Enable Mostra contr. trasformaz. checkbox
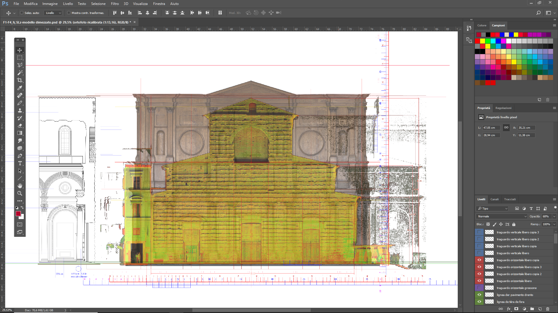The image size is (558, 313). [69, 13]
